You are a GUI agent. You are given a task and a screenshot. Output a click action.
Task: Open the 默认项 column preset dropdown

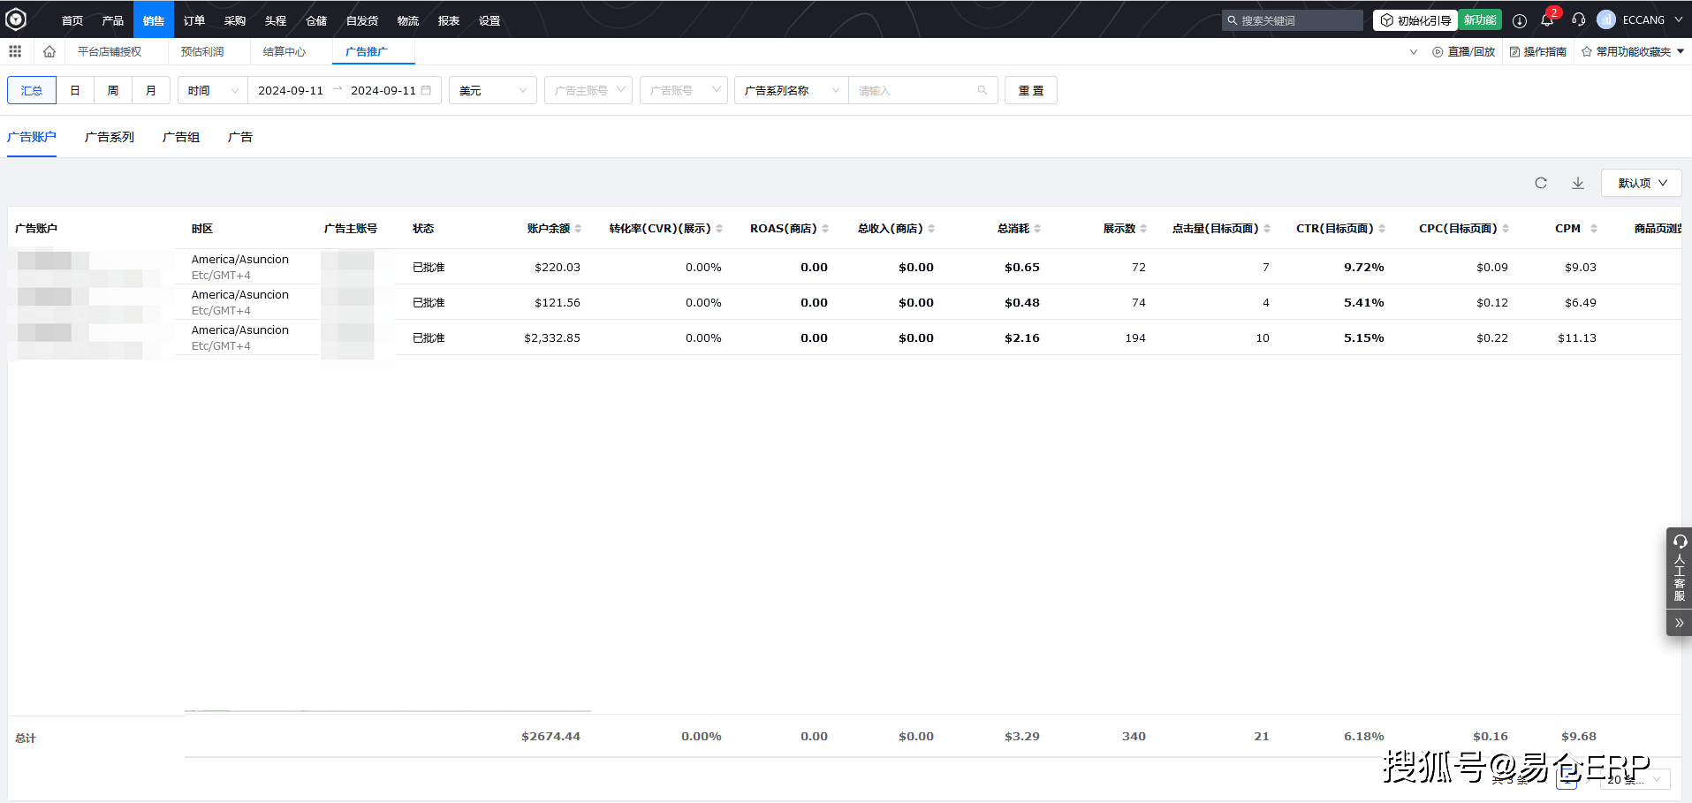click(x=1641, y=183)
